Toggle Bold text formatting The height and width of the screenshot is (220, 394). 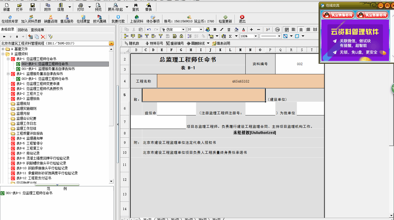pyautogui.click(x=215, y=30)
